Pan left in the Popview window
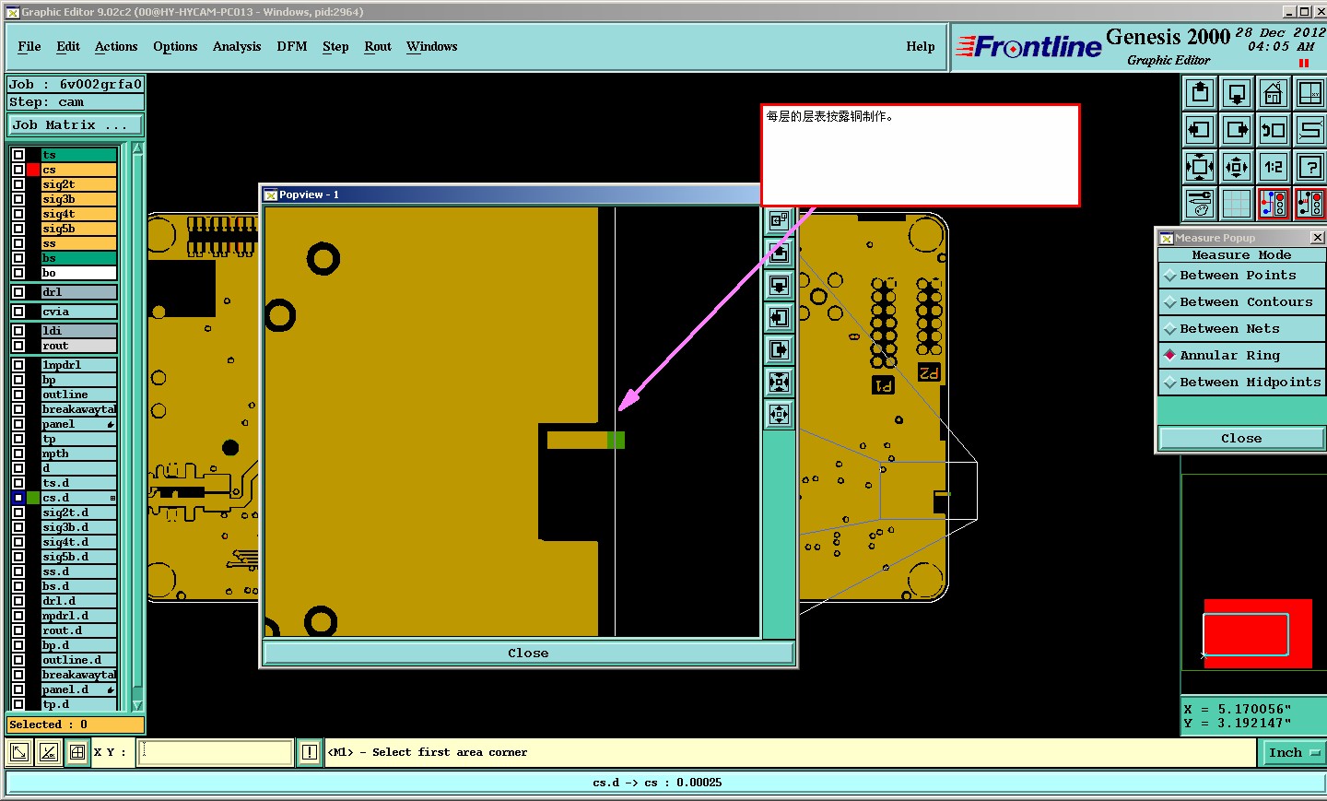 coord(779,317)
